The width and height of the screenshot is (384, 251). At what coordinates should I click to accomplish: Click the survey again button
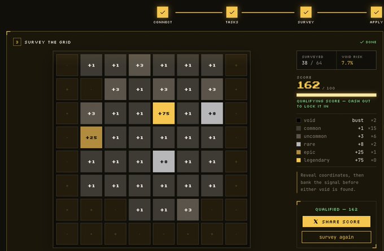336,237
